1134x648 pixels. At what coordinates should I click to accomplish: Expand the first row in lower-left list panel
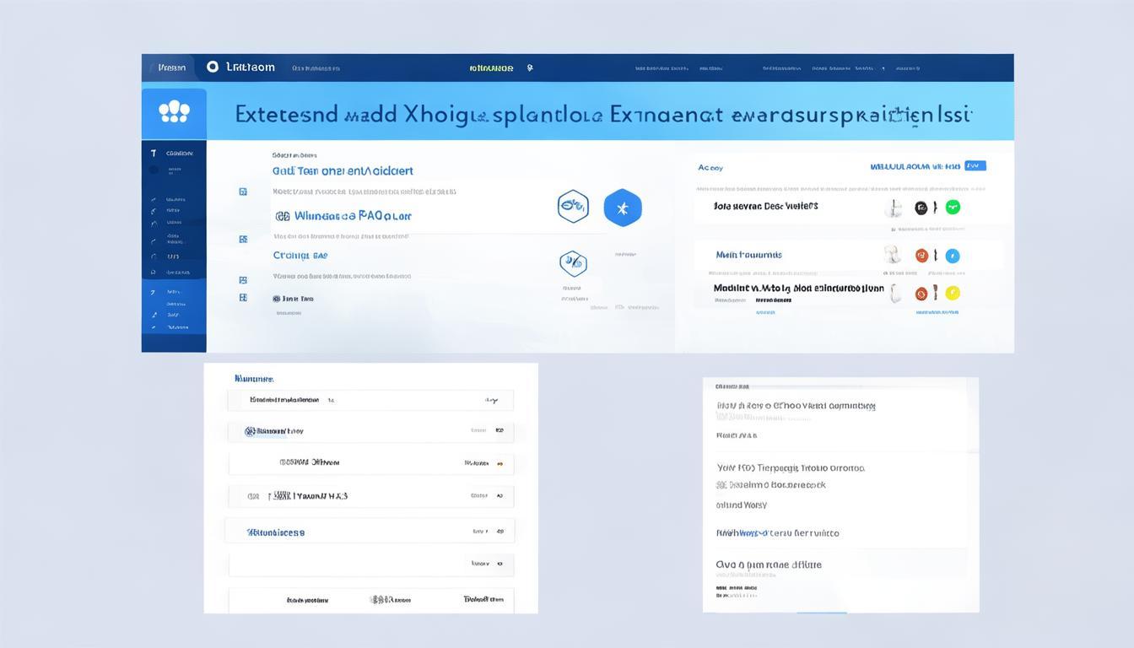[370, 400]
